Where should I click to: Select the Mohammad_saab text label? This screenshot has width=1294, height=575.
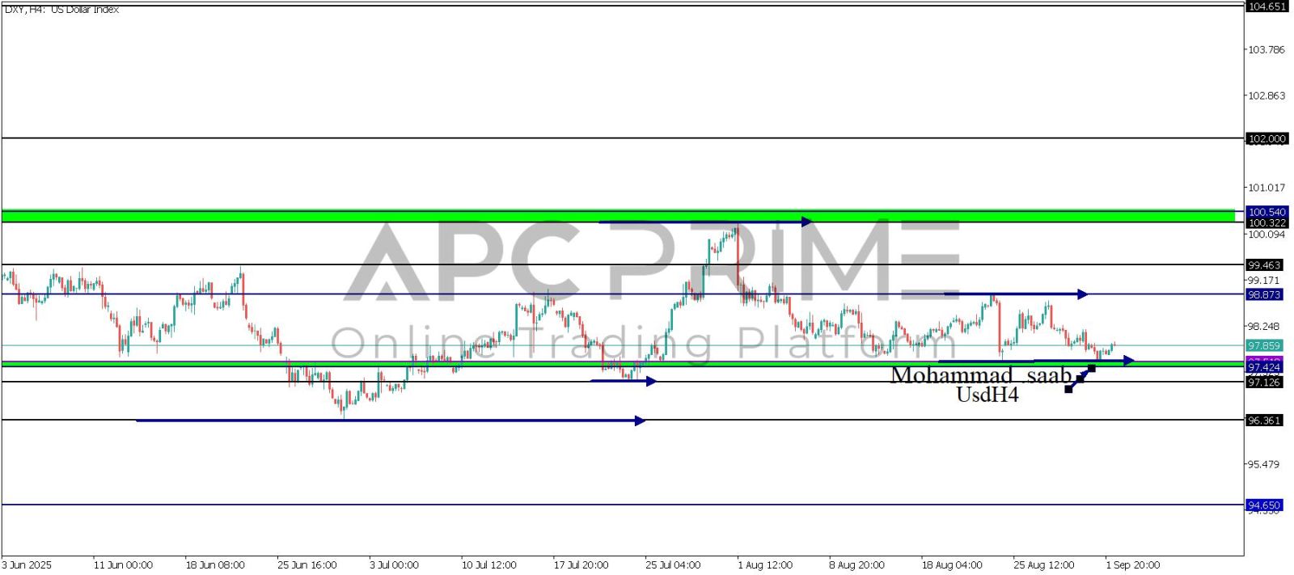coord(980,375)
